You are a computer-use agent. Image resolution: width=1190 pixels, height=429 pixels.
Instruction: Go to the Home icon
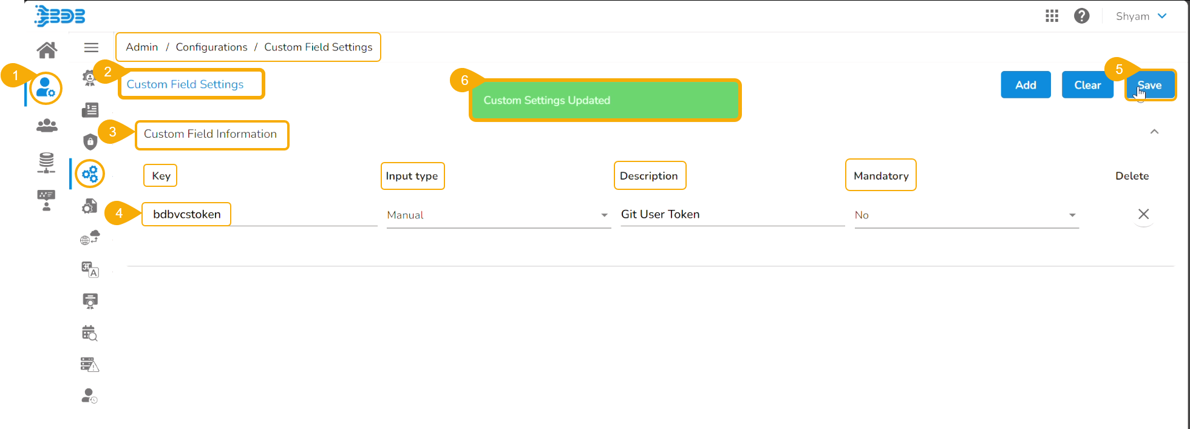[47, 50]
